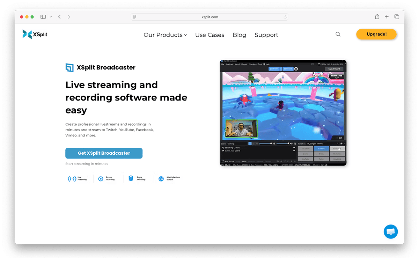
Task: Open the blue chat bubble widget
Action: [x=391, y=231]
